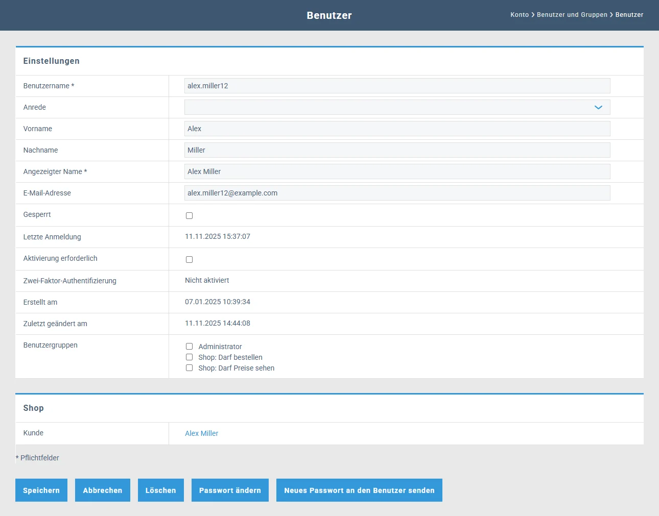Click the Abbrechen button

tap(102, 490)
